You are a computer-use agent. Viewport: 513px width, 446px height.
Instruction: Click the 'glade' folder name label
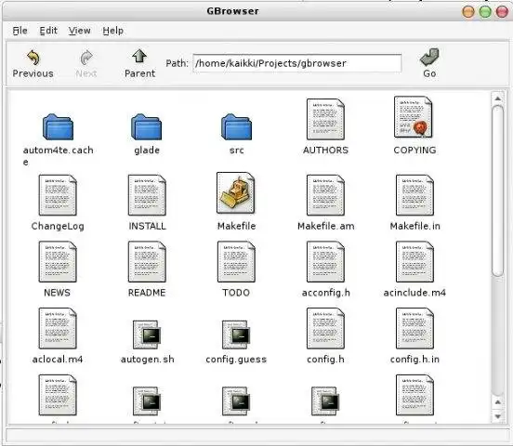147,151
